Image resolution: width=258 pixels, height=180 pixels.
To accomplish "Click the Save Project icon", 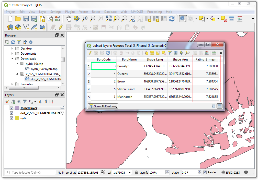I will coord(26,19).
